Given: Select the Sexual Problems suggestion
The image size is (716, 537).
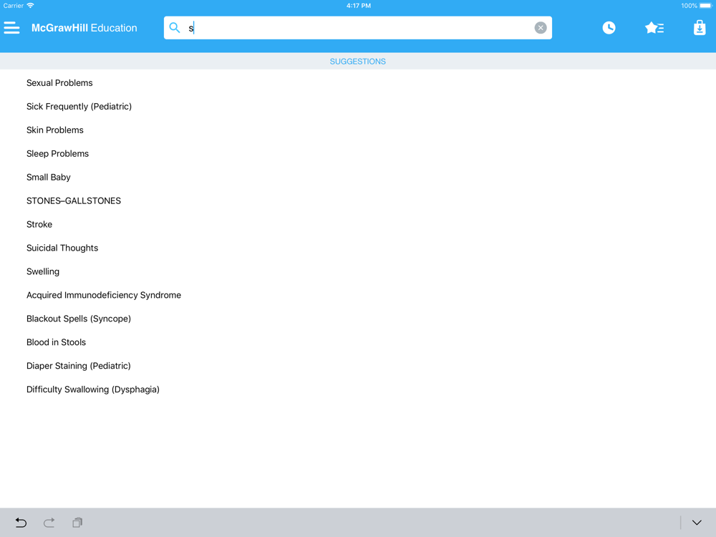Looking at the screenshot, I should pyautogui.click(x=59, y=82).
